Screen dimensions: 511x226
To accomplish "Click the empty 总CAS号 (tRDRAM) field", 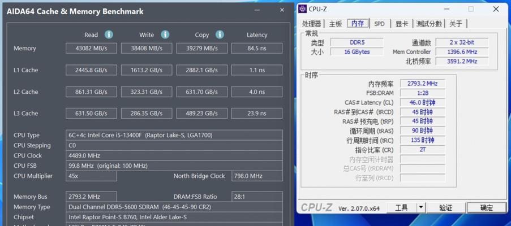I will click(422, 168).
